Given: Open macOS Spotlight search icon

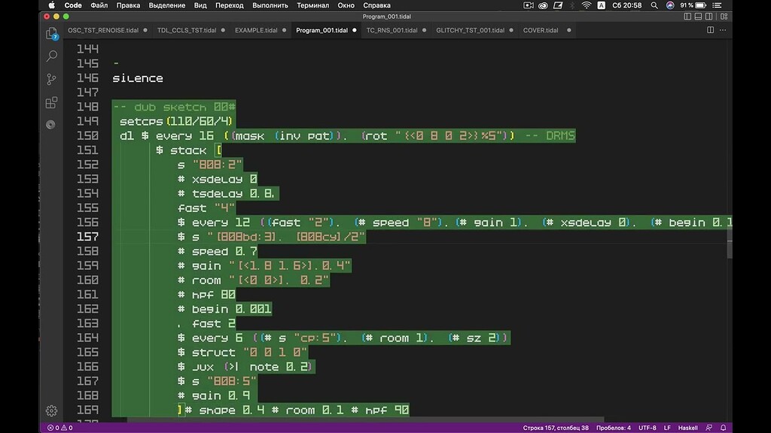Looking at the screenshot, I should point(654,5).
